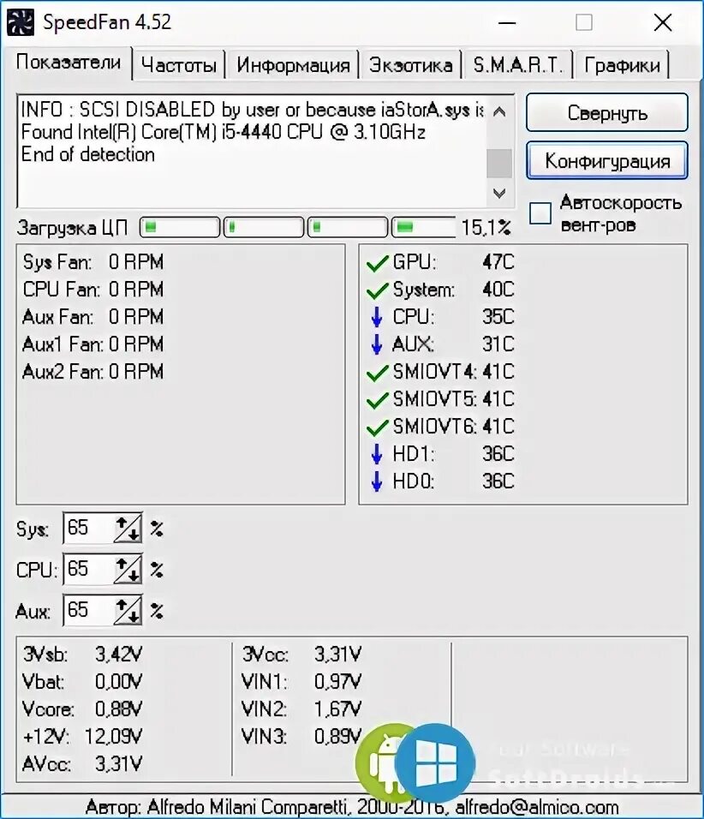Click the CPU speed percentage field

point(89,570)
